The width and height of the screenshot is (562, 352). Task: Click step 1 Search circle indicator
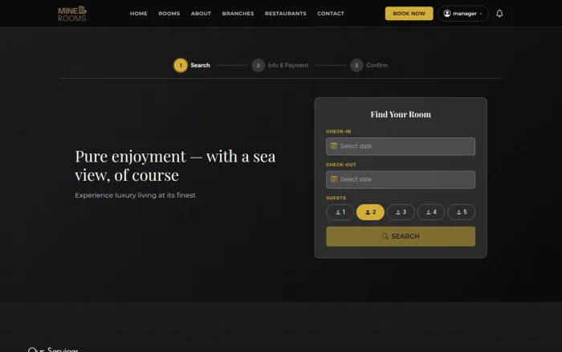[181, 65]
